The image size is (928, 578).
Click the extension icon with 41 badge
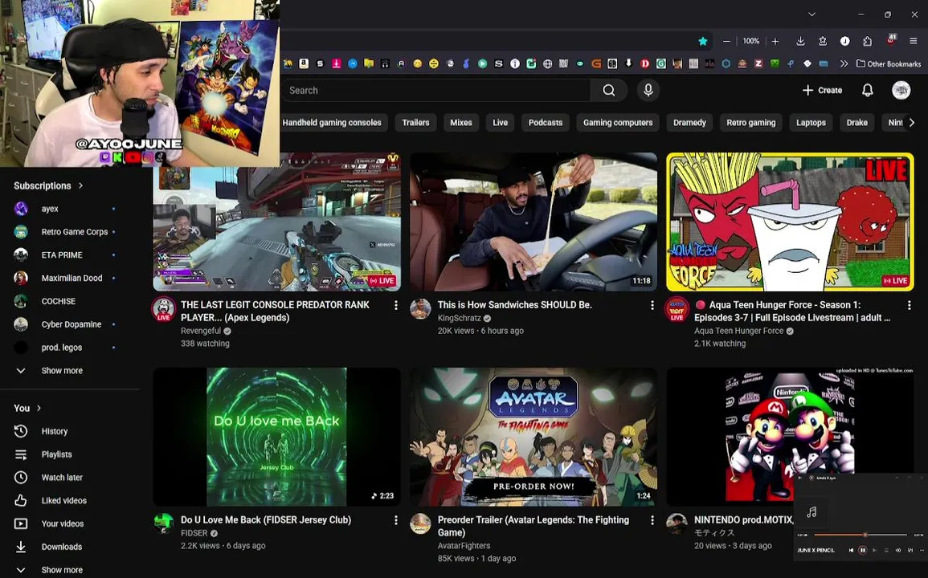pos(891,40)
